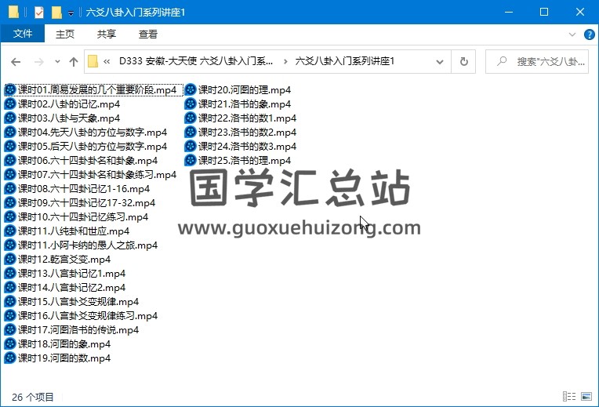Click the video icon beside 课时03.八卦与天象.mp4
The image size is (599, 407).
(x=10, y=118)
